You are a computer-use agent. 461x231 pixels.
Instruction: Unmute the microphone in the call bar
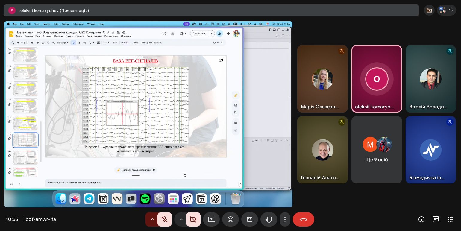164,219
